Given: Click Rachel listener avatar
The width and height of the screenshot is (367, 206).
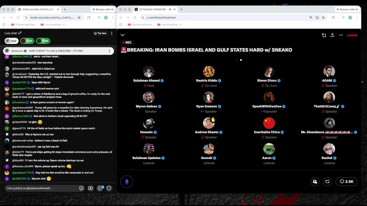Looking at the screenshot, I should click(329, 149).
